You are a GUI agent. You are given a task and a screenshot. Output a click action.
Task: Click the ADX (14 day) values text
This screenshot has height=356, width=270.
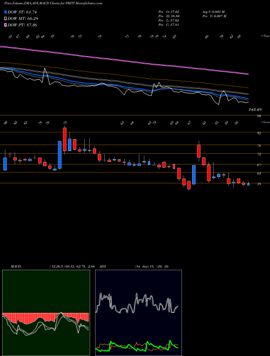tap(152, 266)
